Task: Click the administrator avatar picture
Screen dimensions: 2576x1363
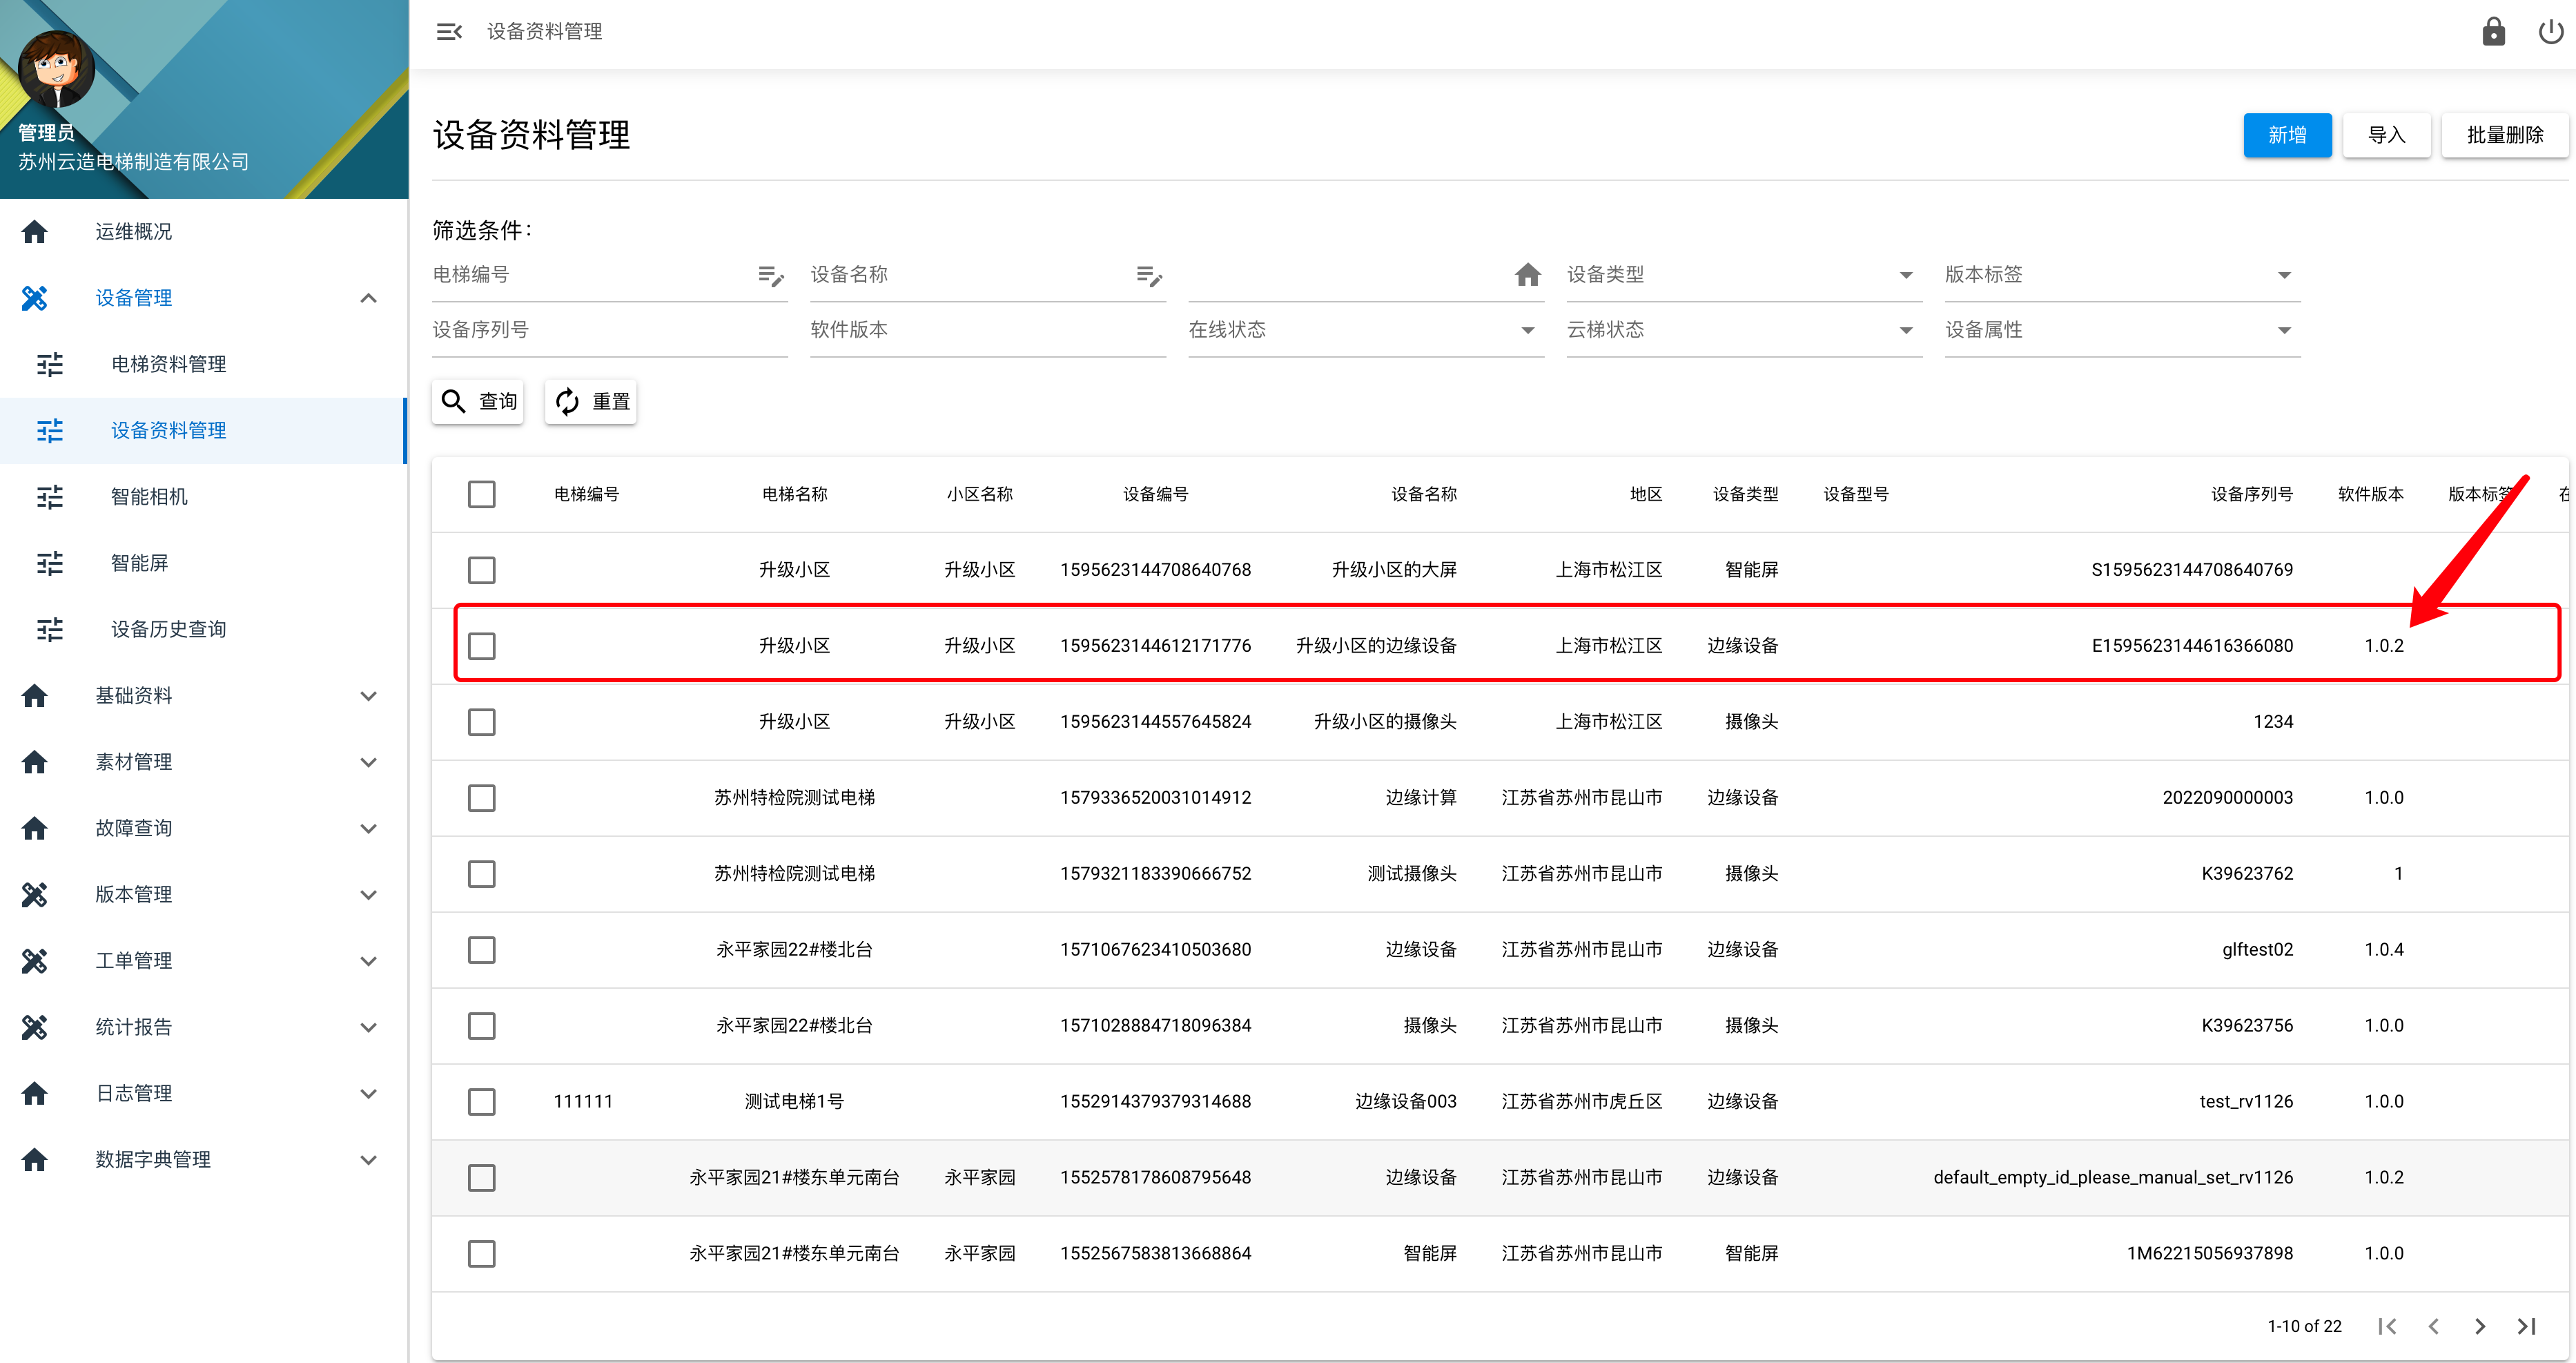Action: point(56,69)
